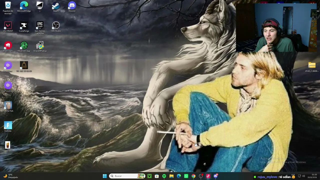Select the shrek_2-dalek folder on desktop
This screenshot has height=180, width=320.
pyautogui.click(x=312, y=67)
